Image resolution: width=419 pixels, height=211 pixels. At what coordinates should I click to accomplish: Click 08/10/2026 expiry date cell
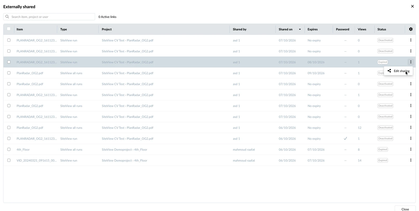pos(316,62)
